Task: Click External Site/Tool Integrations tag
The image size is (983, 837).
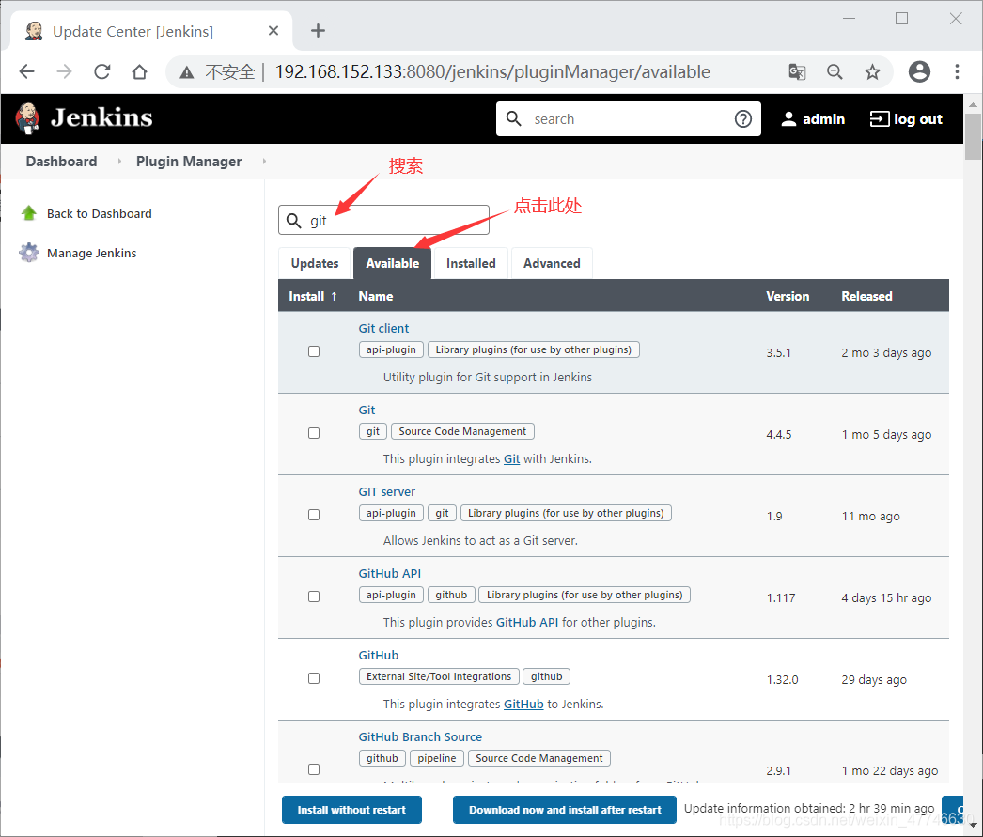Action: (x=439, y=676)
